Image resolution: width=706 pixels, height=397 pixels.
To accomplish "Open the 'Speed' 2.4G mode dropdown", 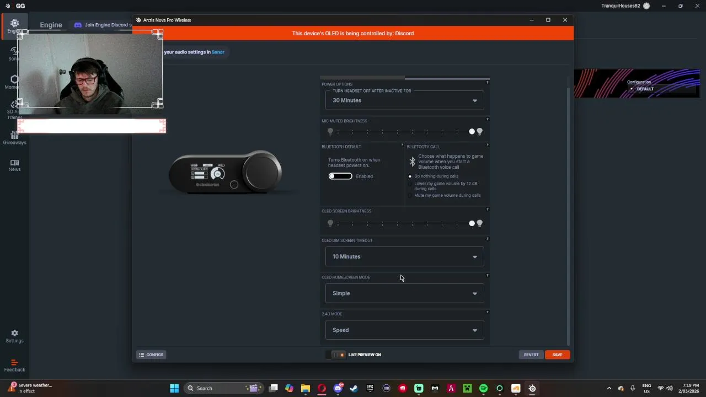I will 405,330.
